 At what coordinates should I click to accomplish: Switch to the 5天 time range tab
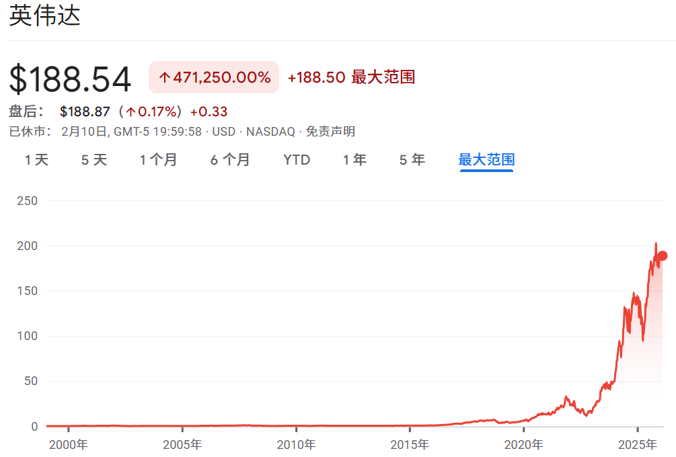click(x=93, y=160)
